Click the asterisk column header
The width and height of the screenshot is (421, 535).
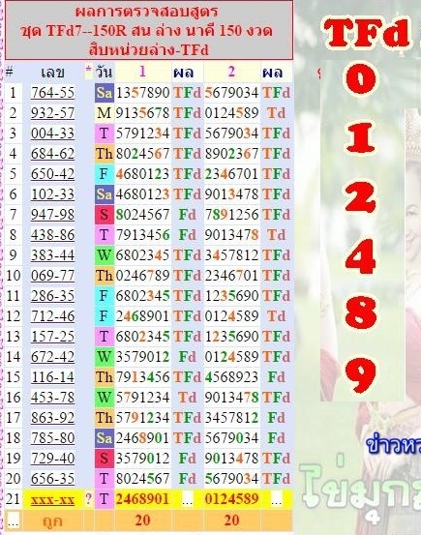click(x=88, y=70)
